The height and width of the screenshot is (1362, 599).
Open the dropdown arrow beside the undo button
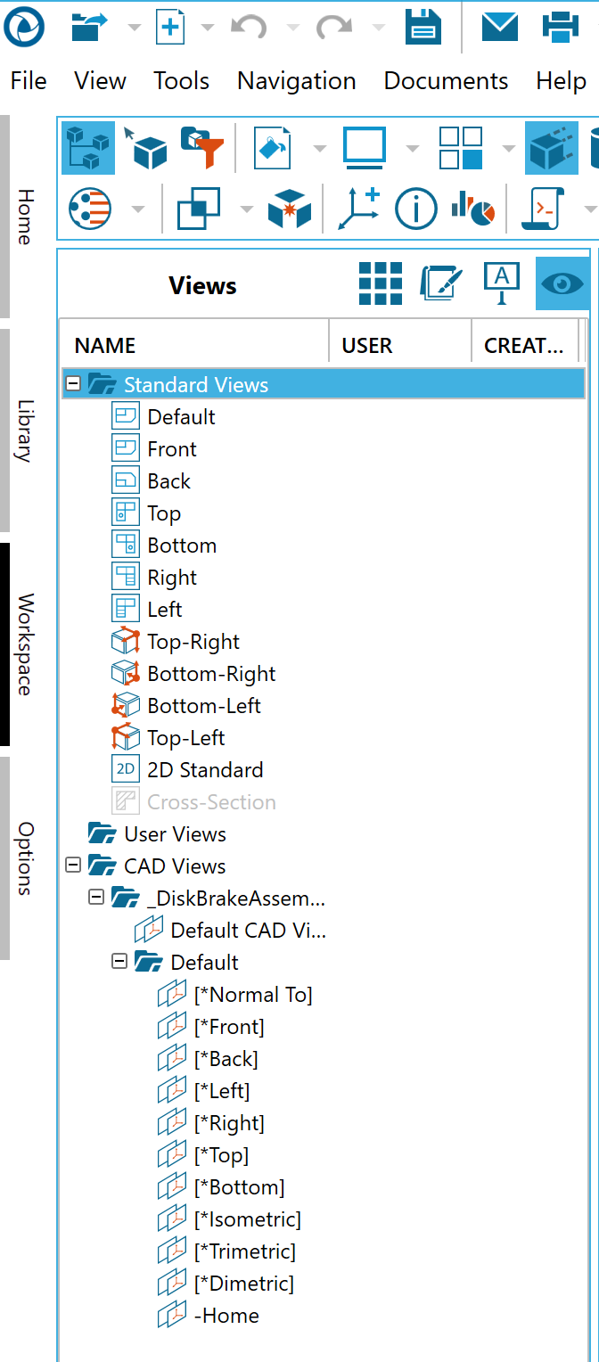292,28
